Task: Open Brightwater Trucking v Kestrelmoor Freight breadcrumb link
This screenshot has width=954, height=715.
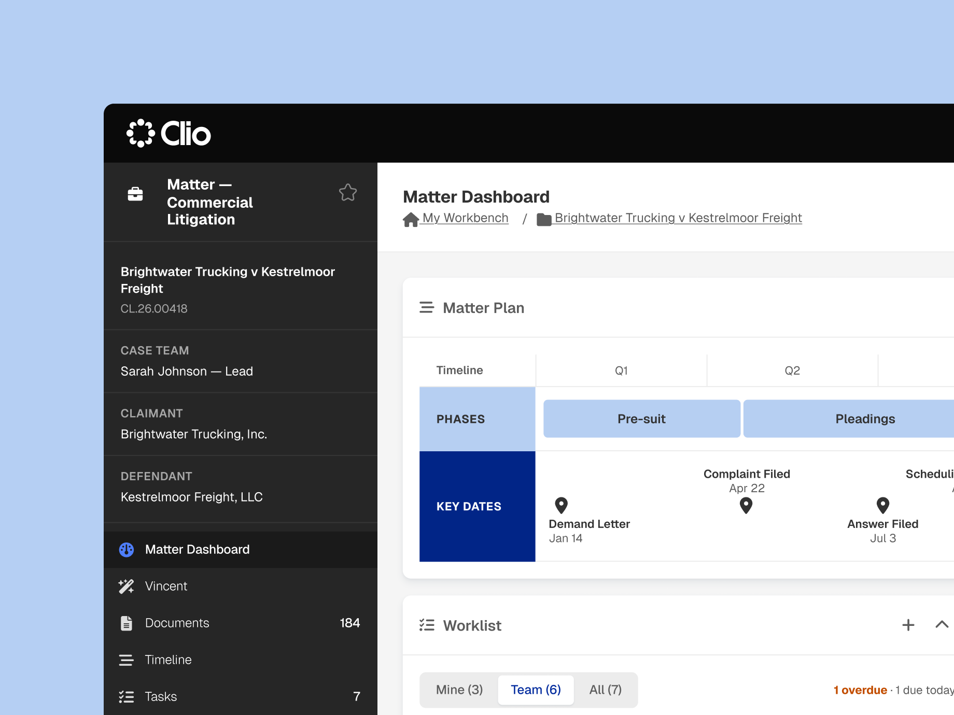Action: coord(678,218)
